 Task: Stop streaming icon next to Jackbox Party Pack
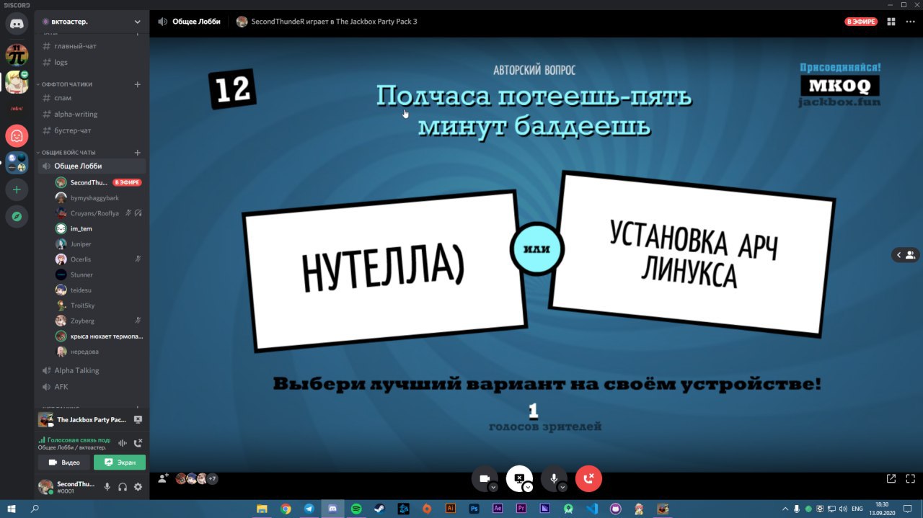[138, 419]
